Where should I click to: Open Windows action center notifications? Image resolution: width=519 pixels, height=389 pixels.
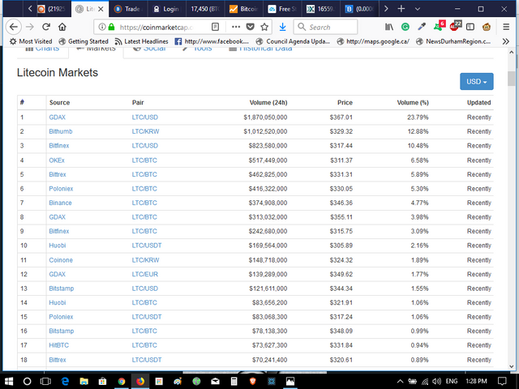pos(502,382)
